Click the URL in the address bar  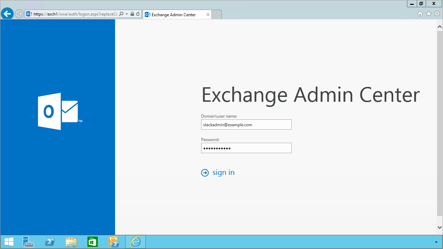(x=75, y=14)
